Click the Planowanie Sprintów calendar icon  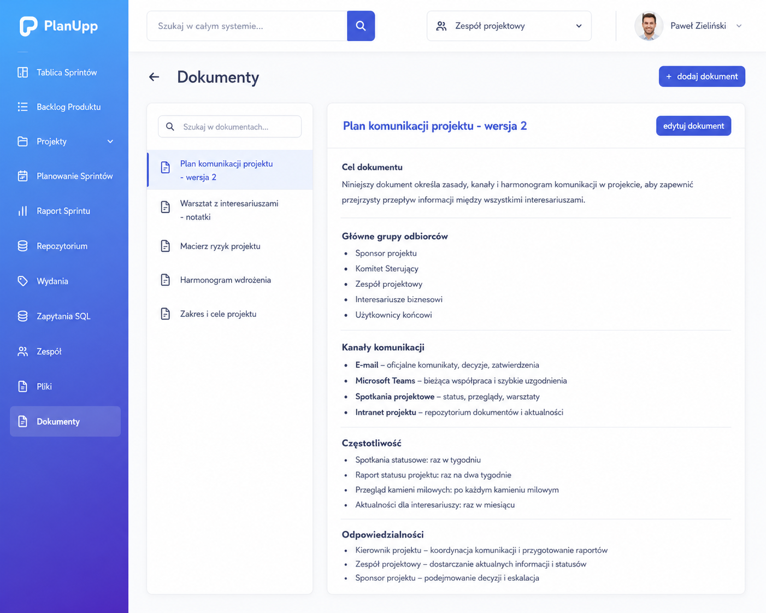[x=22, y=176]
